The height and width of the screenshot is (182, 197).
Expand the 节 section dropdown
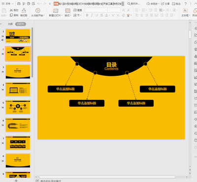pos(81,15)
